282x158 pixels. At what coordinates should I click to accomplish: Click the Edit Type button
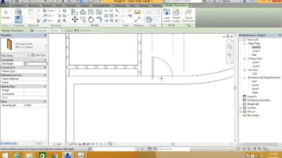click(38, 55)
